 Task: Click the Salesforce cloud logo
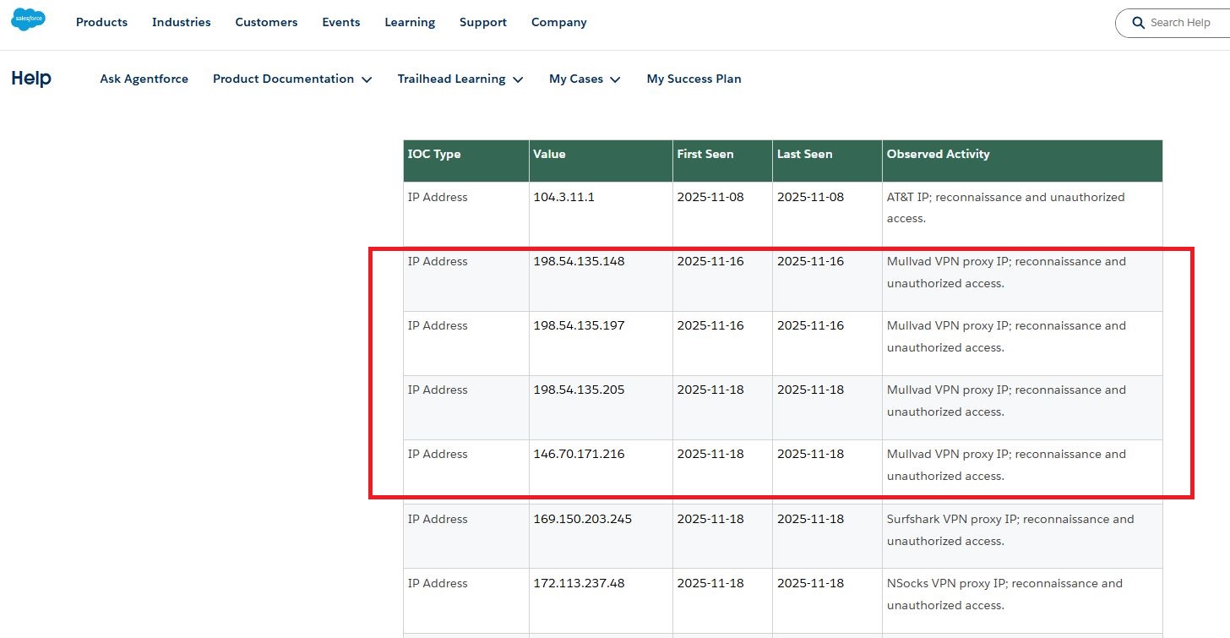point(28,20)
